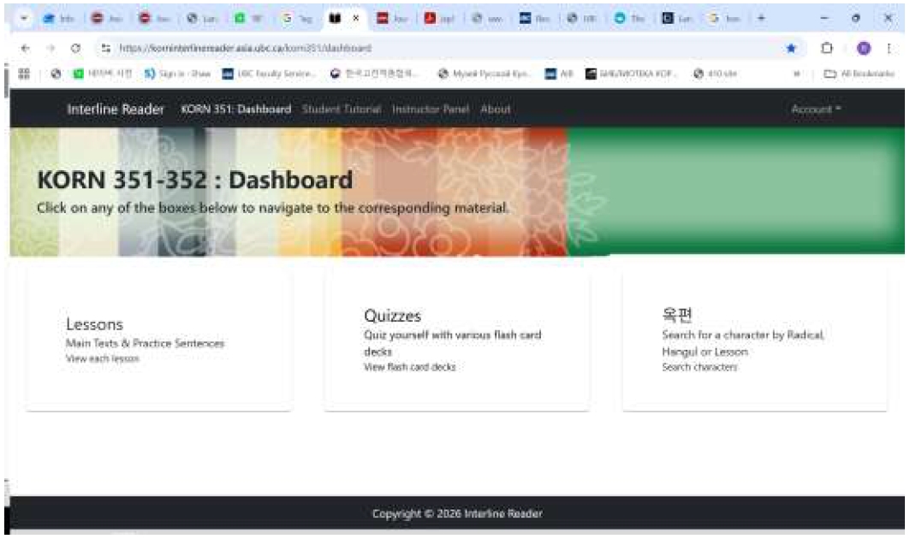Viewport: 910px width, 539px height.
Task: Open the 옥편 Search characters link
Action: pos(699,367)
